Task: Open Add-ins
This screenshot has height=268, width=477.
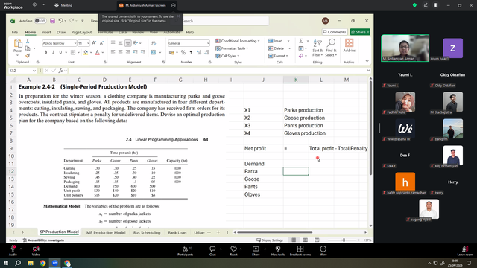Action: [x=350, y=45]
